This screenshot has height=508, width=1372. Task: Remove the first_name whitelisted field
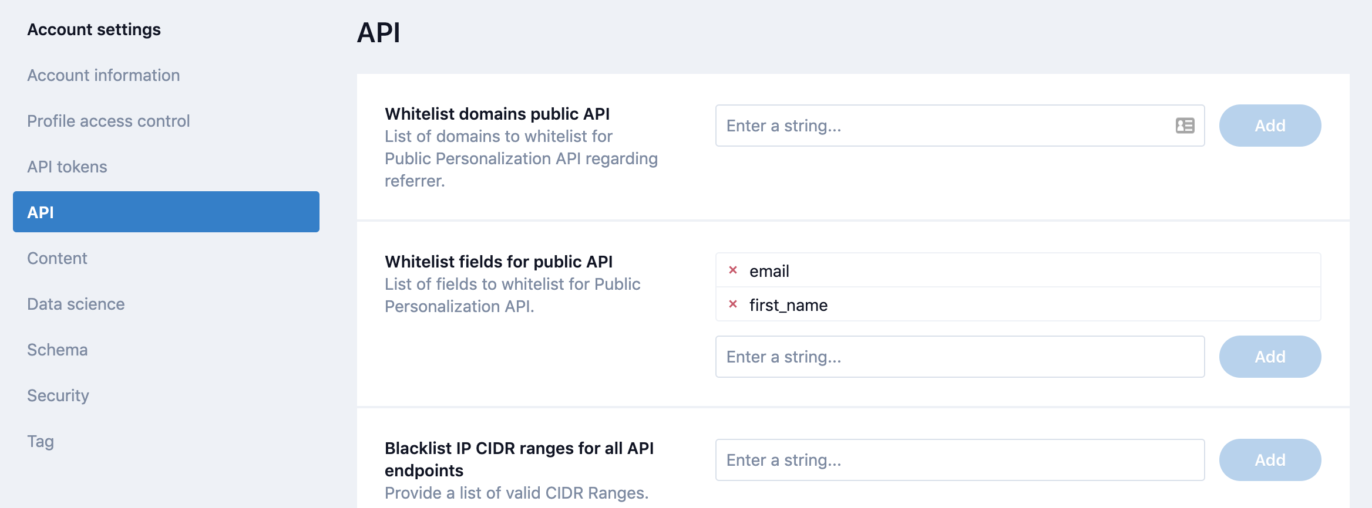pos(733,304)
